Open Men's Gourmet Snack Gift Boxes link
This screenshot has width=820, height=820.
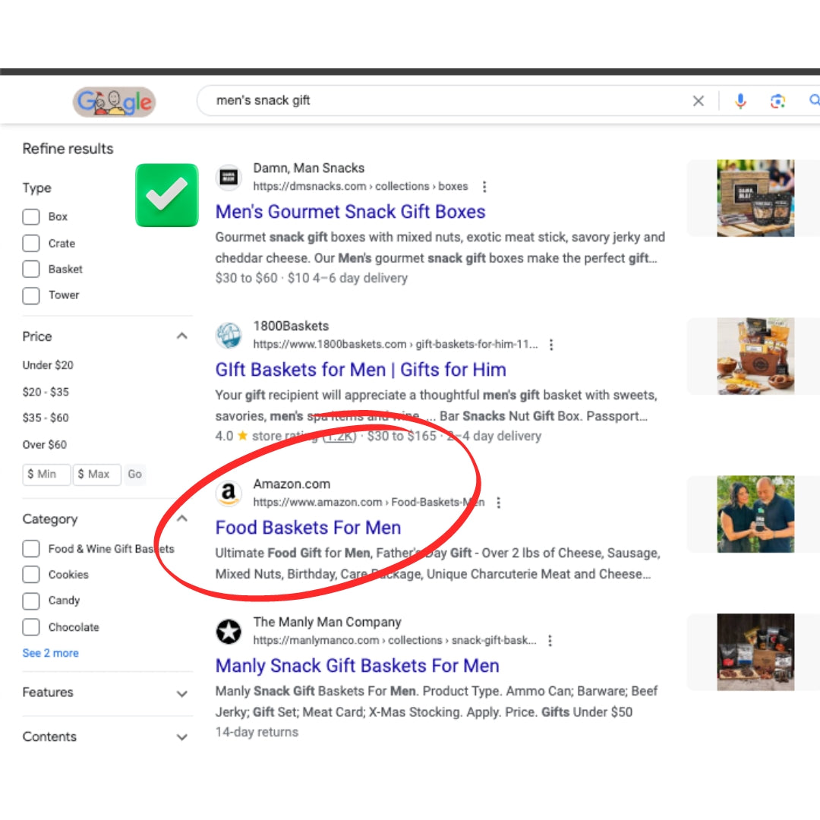point(350,212)
